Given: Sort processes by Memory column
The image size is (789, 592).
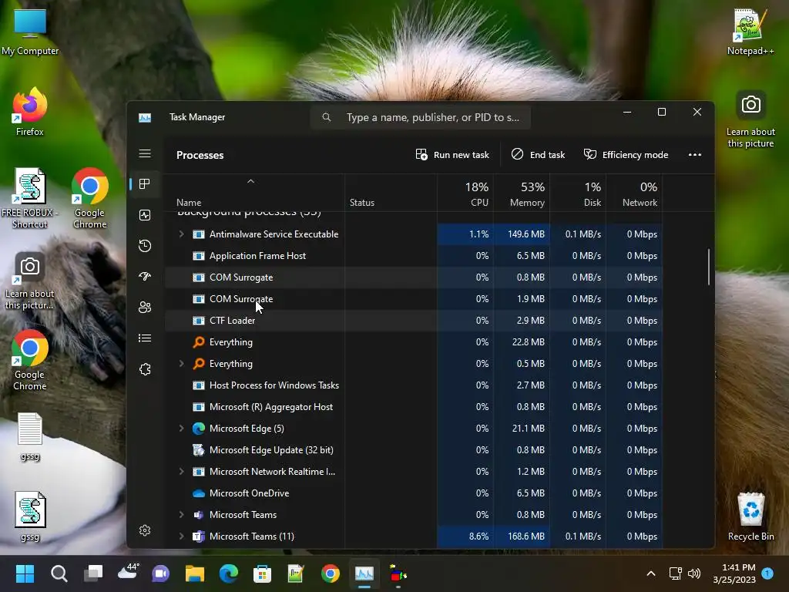Looking at the screenshot, I should click(x=522, y=193).
